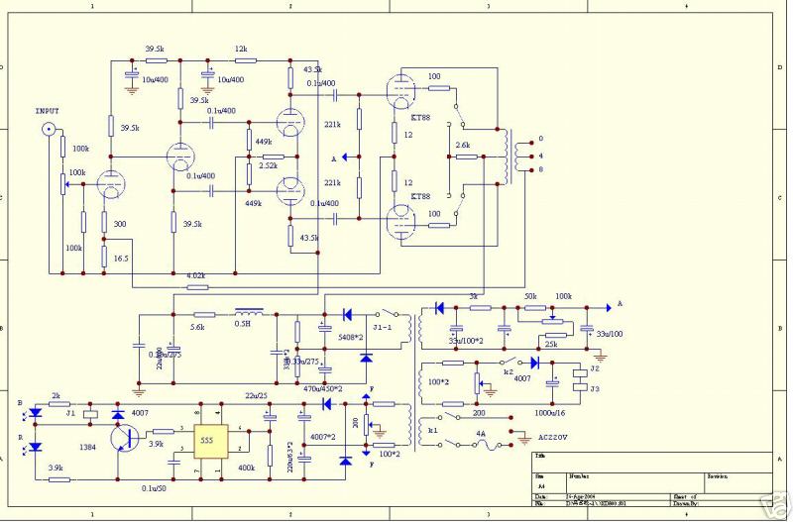This screenshot has width=793, height=522.
Task: Select the 0.5H choke coil symbol
Action: click(x=250, y=312)
